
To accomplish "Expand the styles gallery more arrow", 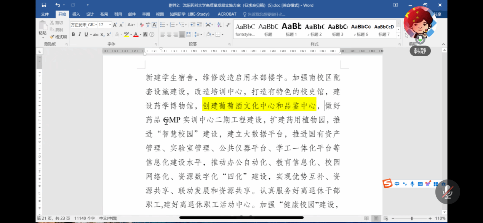I will click(398, 35).
